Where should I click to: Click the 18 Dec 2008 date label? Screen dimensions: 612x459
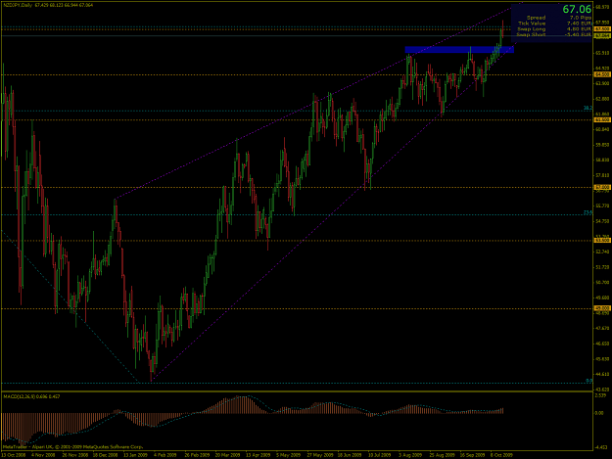105,455
